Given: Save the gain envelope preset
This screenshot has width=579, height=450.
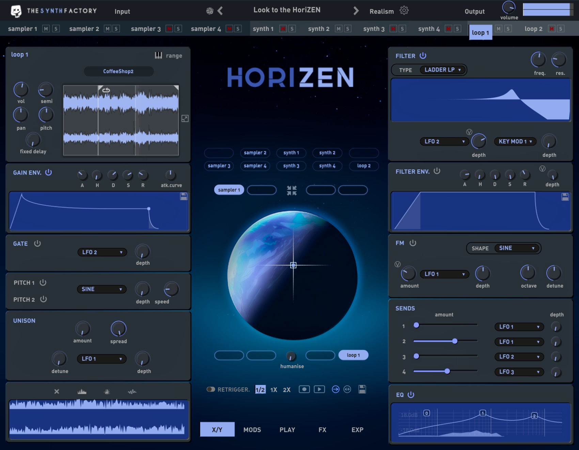Looking at the screenshot, I should 184,196.
